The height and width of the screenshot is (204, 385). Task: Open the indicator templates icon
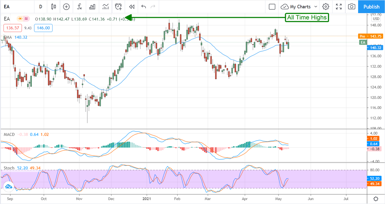tap(106, 6)
